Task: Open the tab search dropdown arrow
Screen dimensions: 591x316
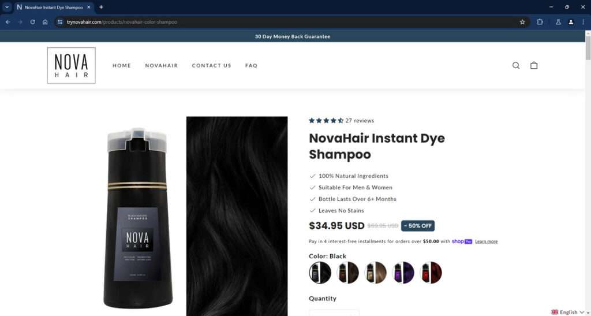Action: pyautogui.click(x=6, y=7)
